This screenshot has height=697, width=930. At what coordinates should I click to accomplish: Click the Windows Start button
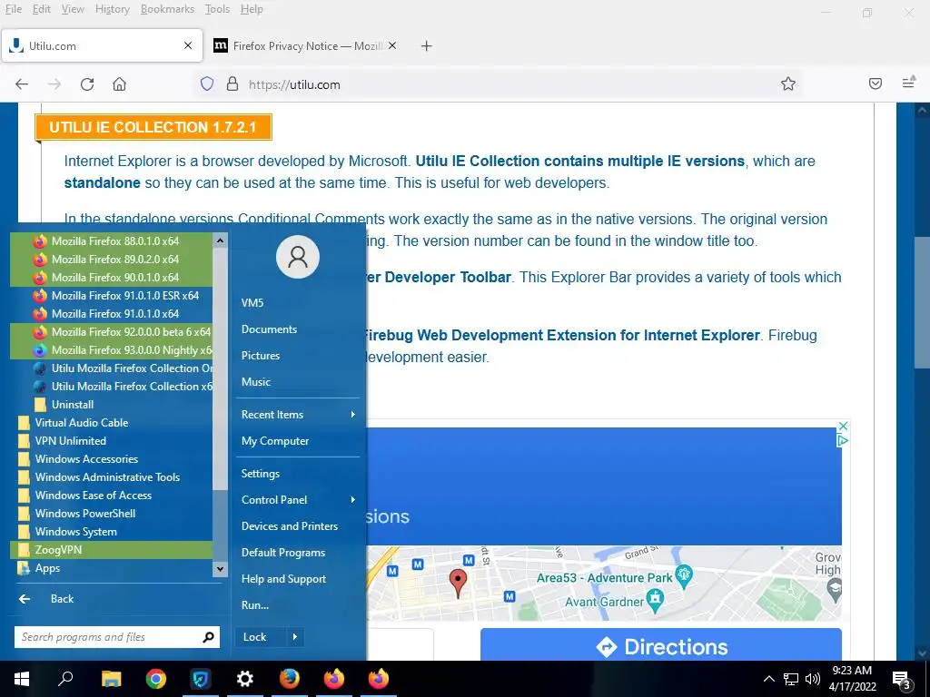22,679
